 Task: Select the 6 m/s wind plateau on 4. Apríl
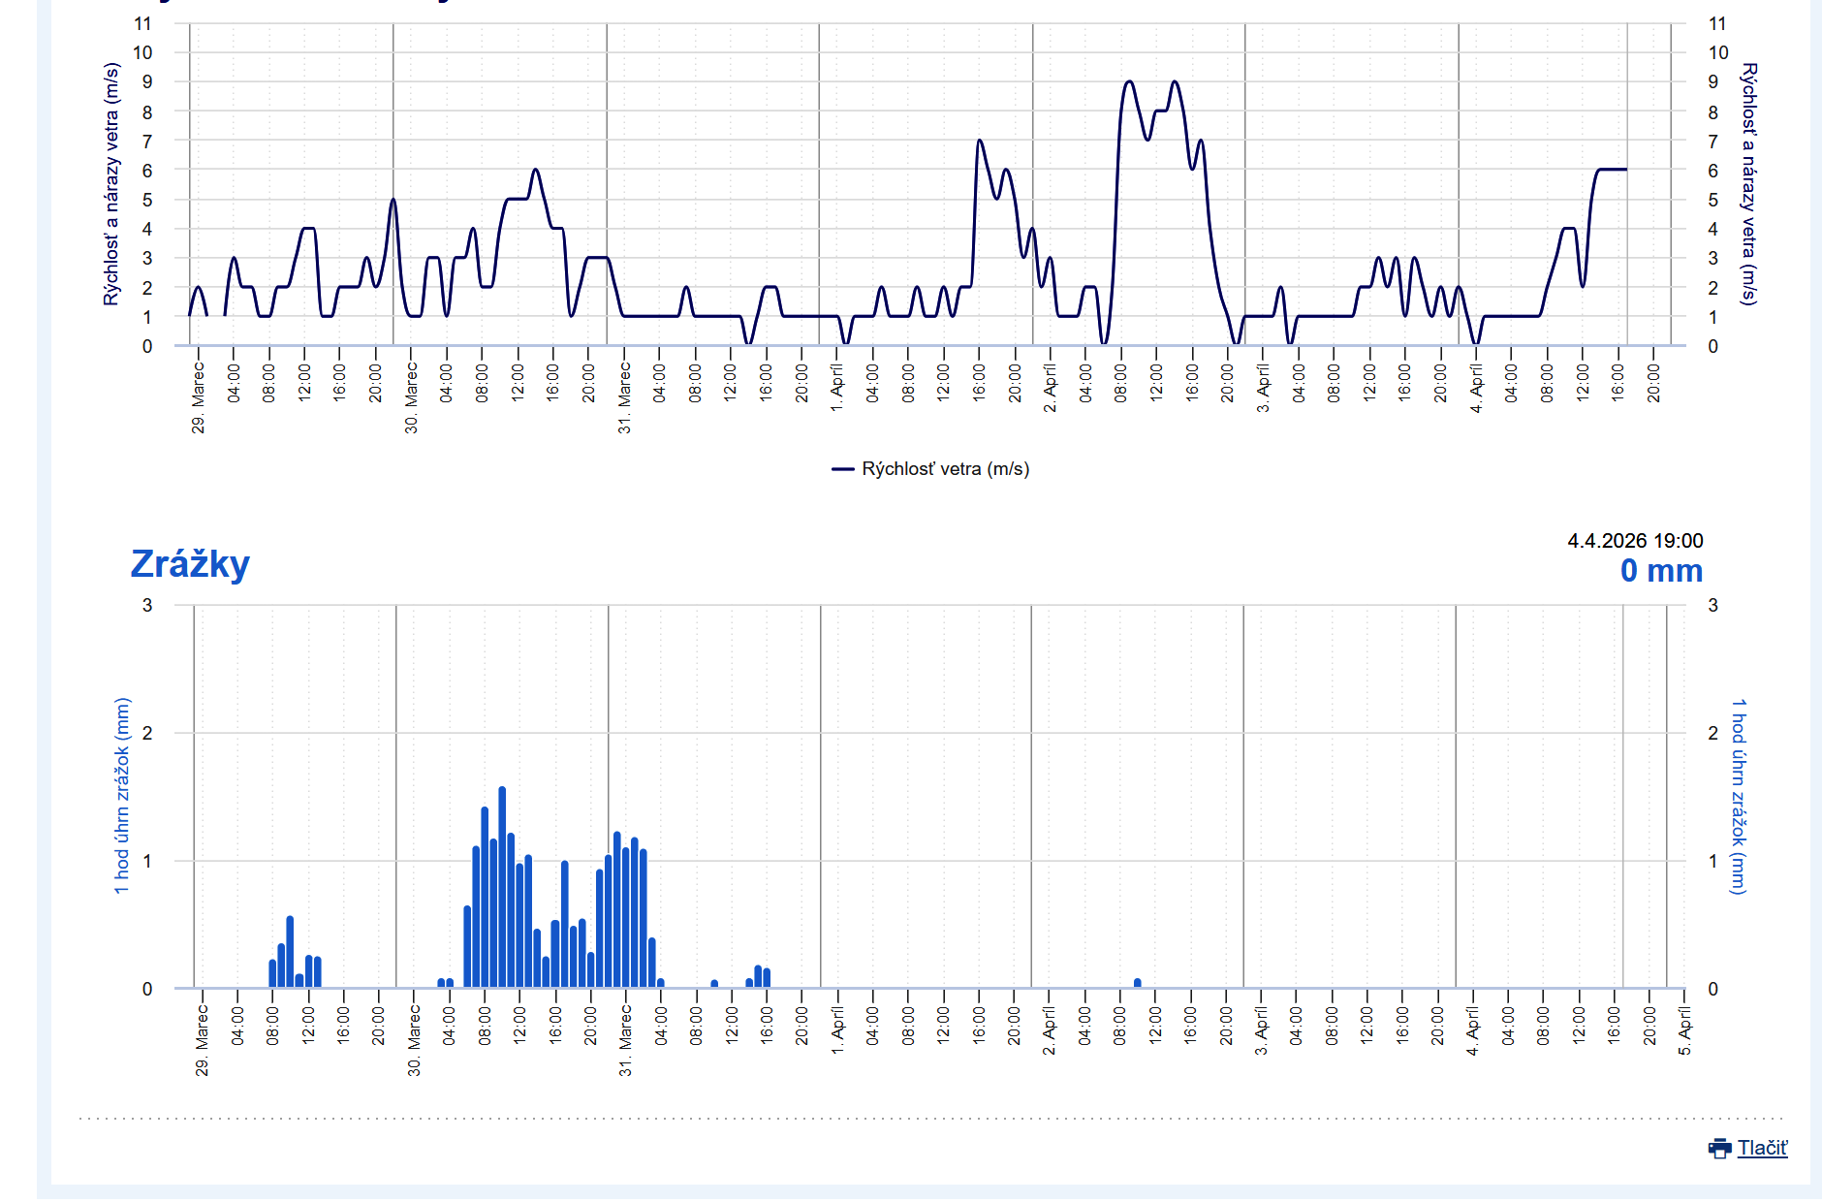[x=1611, y=170]
